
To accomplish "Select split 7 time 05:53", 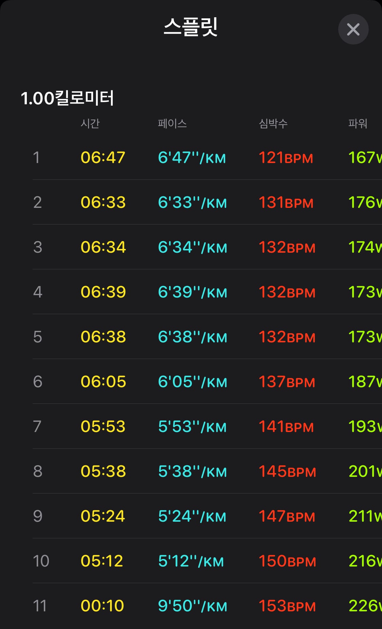I will pos(103,427).
